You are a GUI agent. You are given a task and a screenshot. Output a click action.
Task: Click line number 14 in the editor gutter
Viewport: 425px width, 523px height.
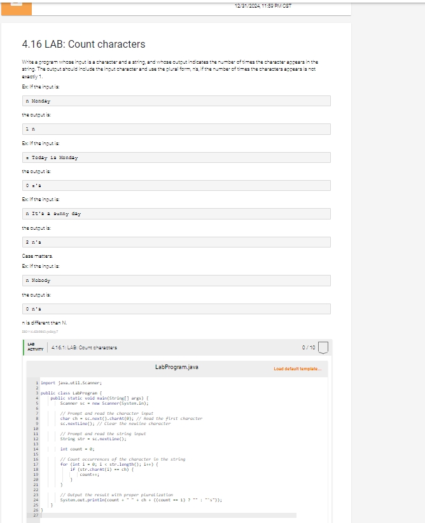point(36,449)
